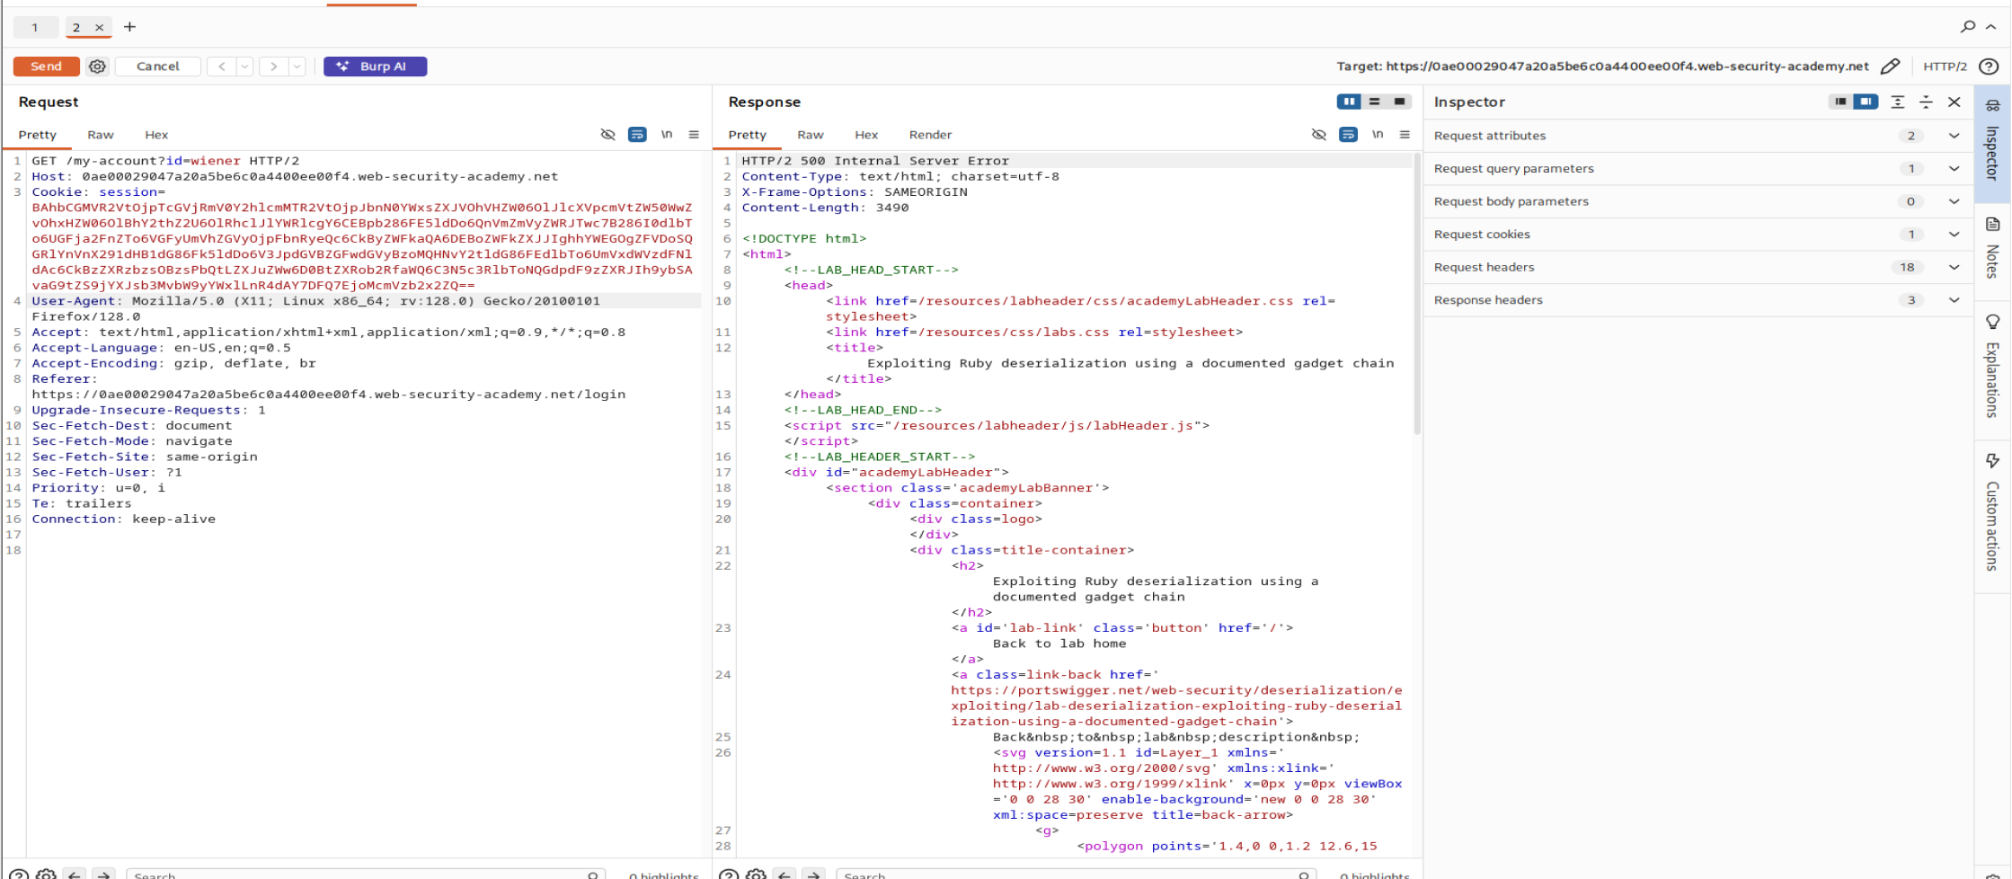2012x879 pixels.
Task: Select combined tabbed layout view
Action: [x=1399, y=102]
